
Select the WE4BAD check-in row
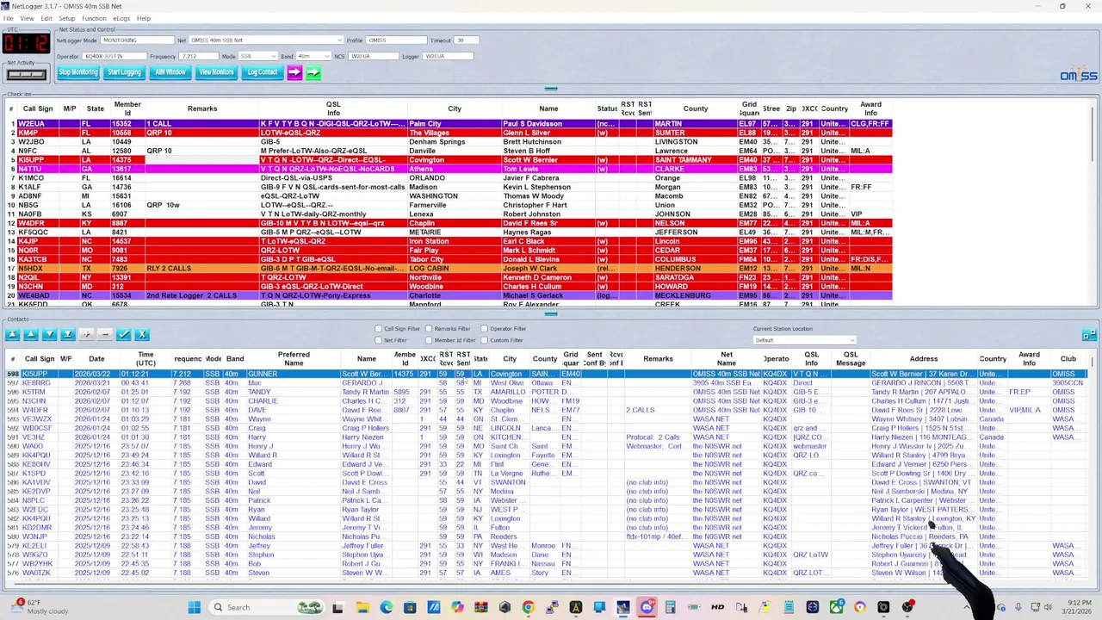[448, 295]
